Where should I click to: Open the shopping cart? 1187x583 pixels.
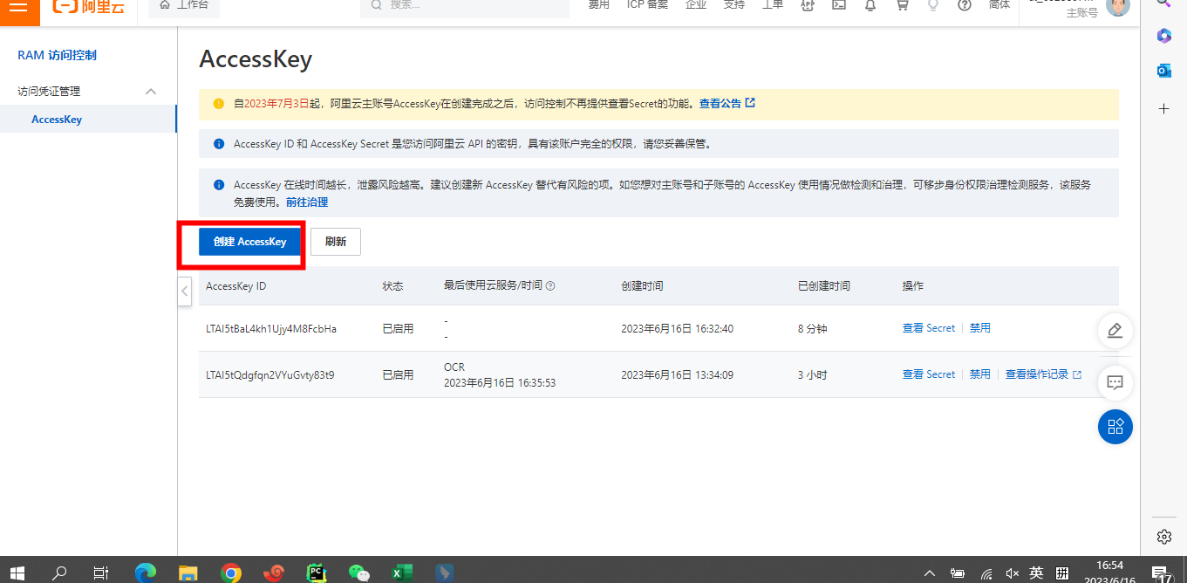click(902, 5)
